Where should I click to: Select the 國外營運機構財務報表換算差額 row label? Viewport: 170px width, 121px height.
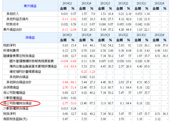click(x=32, y=61)
